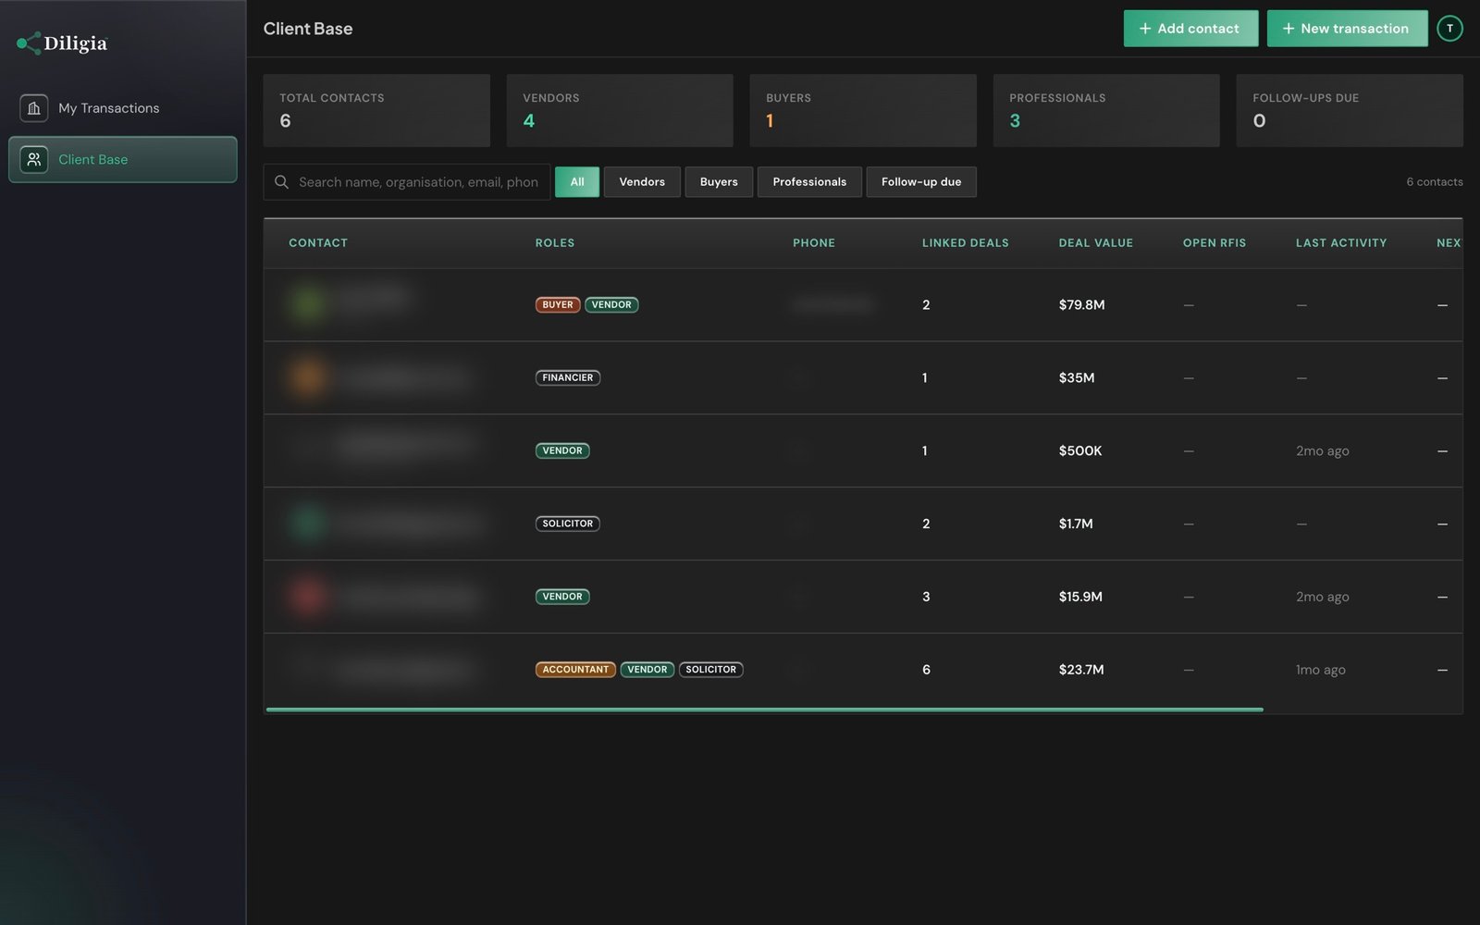This screenshot has height=925, width=1480.
Task: Sort by Last Activity column header
Action: pyautogui.click(x=1341, y=243)
